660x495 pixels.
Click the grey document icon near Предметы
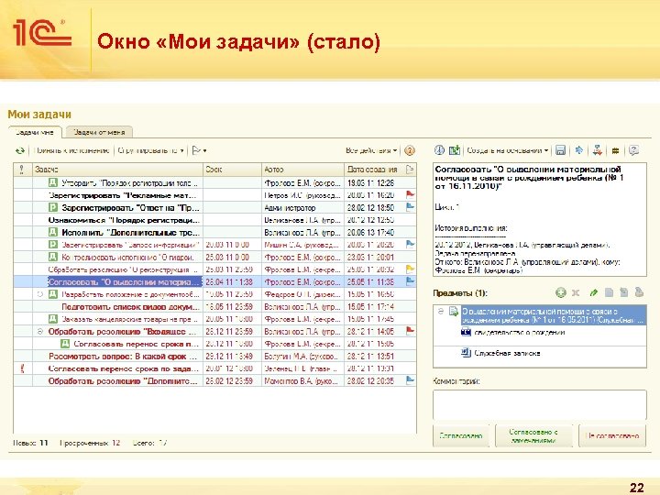[609, 292]
